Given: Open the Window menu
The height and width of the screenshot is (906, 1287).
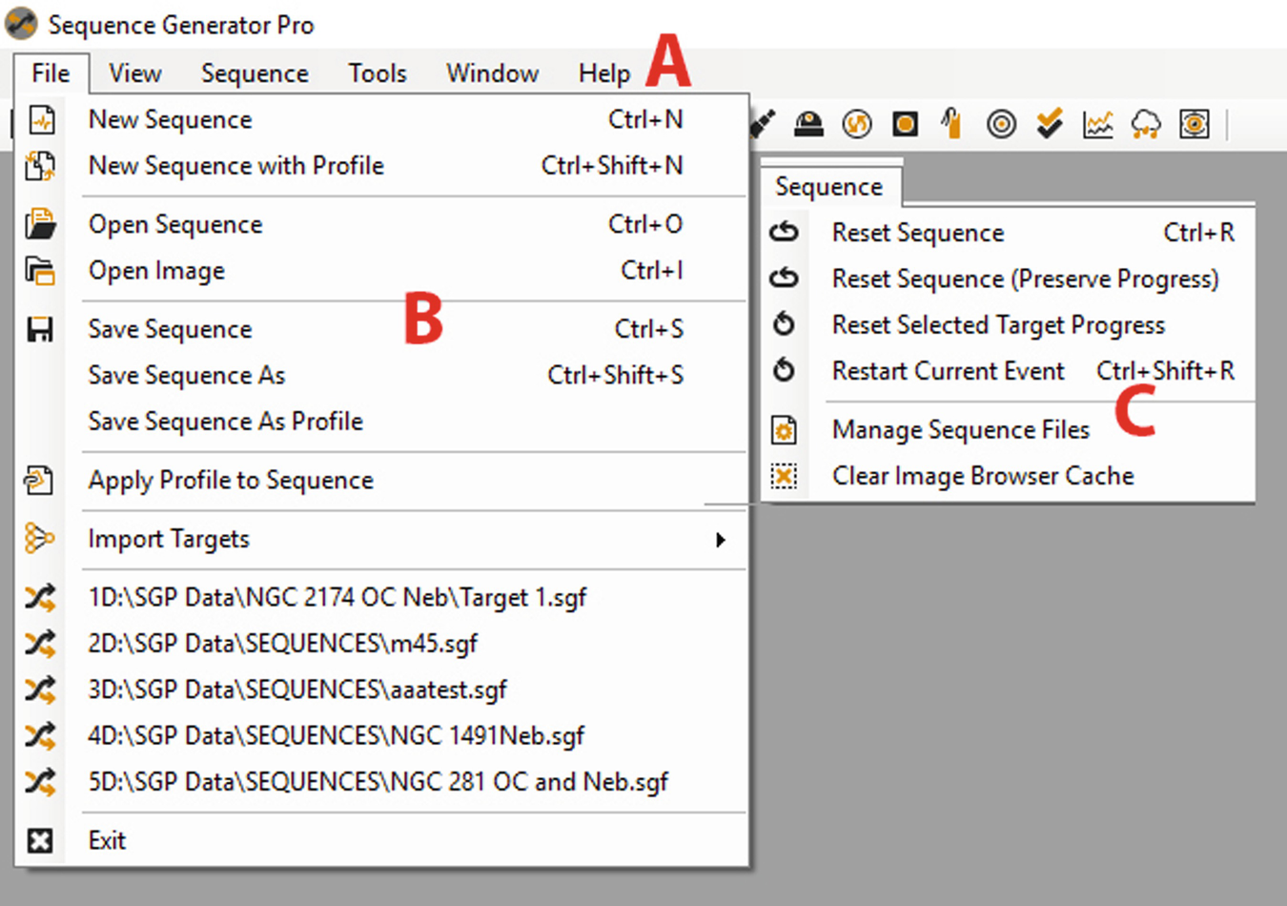Looking at the screenshot, I should (492, 73).
